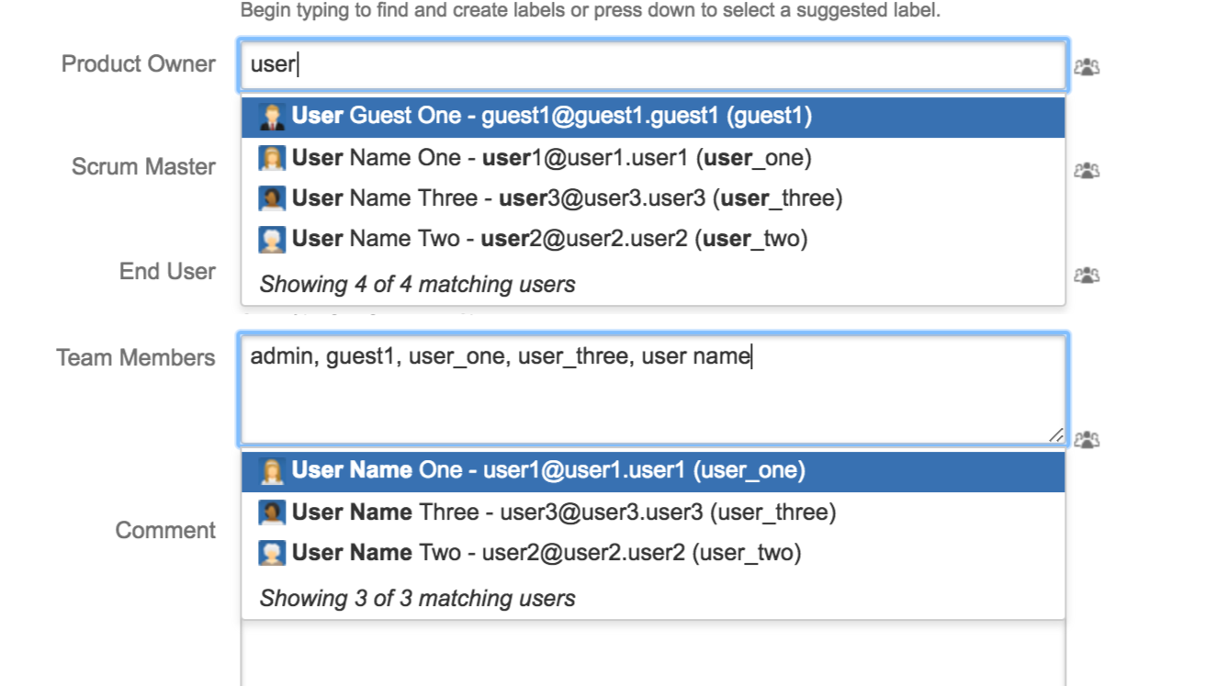Choose user_two from Product Owner suggestions

(x=549, y=239)
